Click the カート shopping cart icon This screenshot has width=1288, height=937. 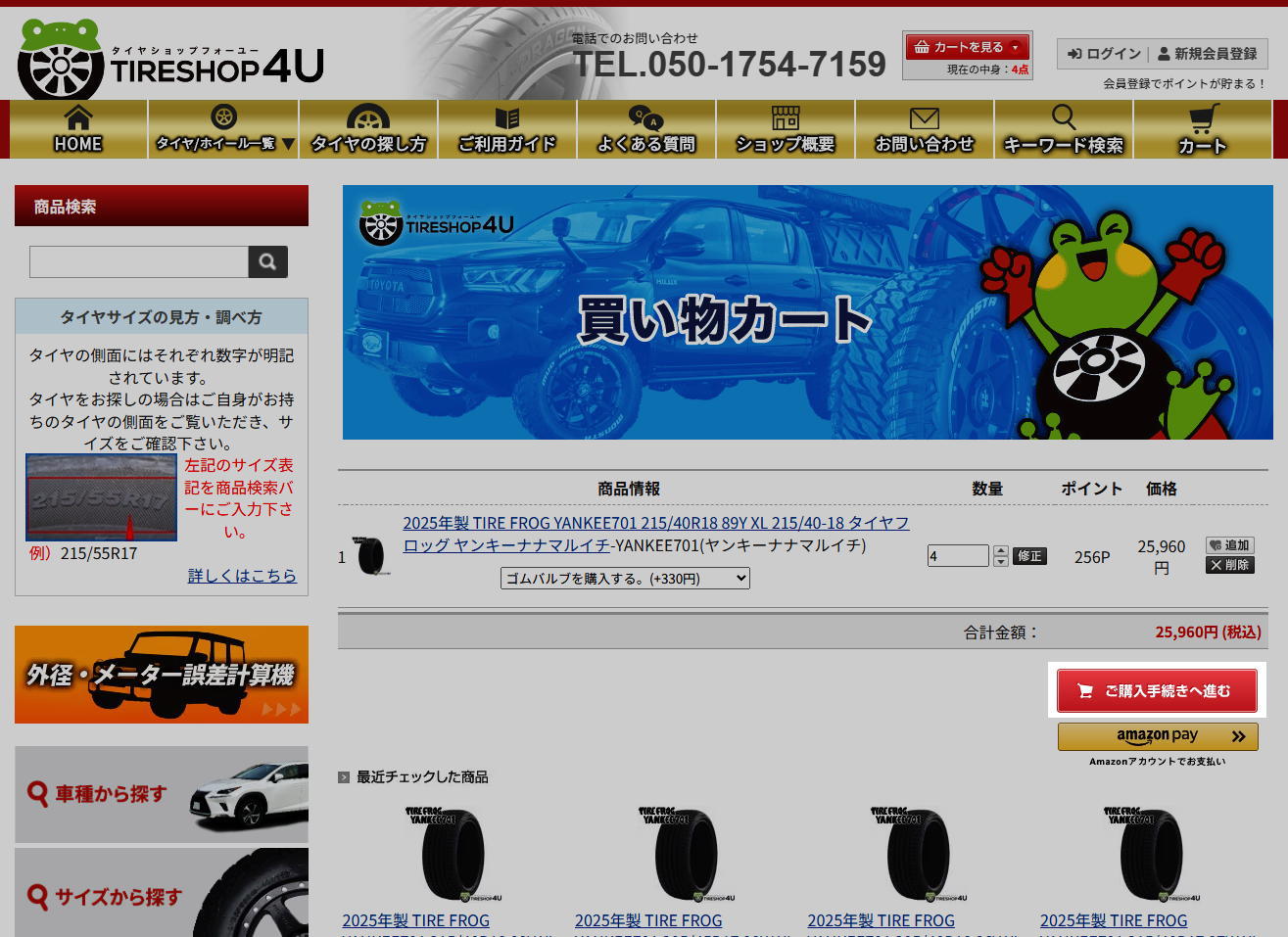tap(1203, 119)
